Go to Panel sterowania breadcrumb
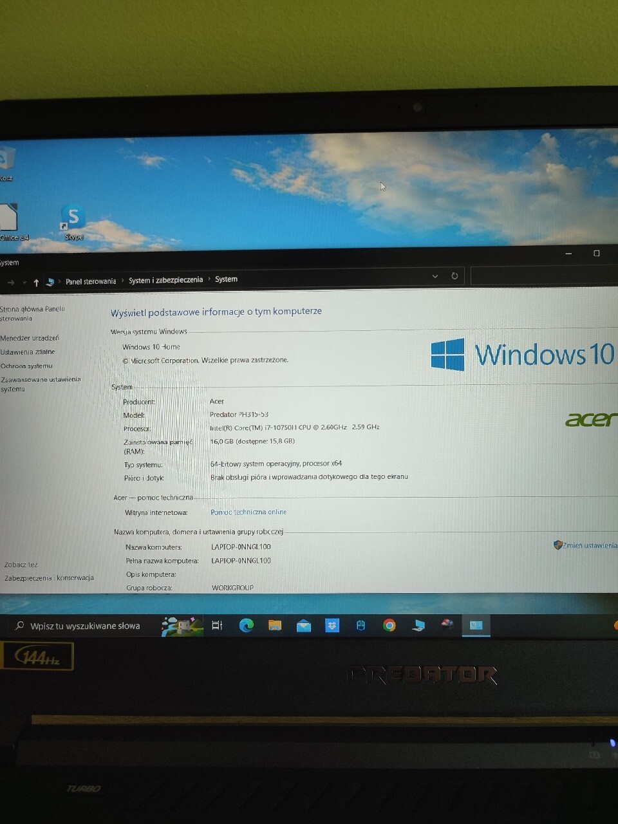This screenshot has height=824, width=618. 91,281
